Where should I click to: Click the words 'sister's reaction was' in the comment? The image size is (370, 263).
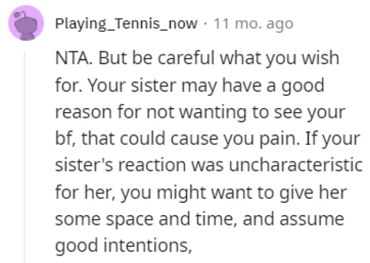pyautogui.click(x=139, y=165)
